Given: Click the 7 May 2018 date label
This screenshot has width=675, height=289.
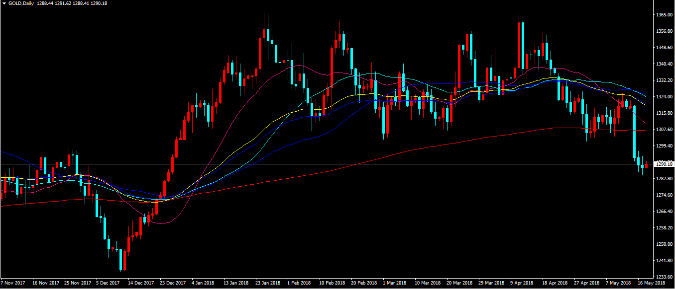Looking at the screenshot, I should 618,283.
